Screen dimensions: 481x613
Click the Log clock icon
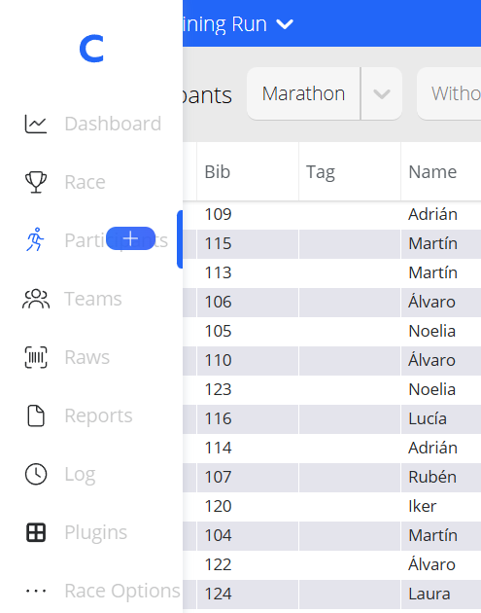tap(36, 474)
